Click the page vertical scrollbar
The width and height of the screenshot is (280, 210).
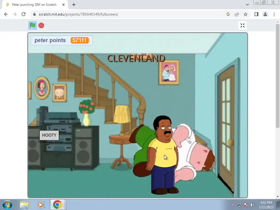point(278,76)
